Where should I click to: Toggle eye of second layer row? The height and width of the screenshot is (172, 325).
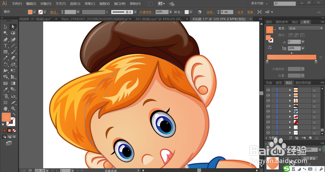coord(268,95)
